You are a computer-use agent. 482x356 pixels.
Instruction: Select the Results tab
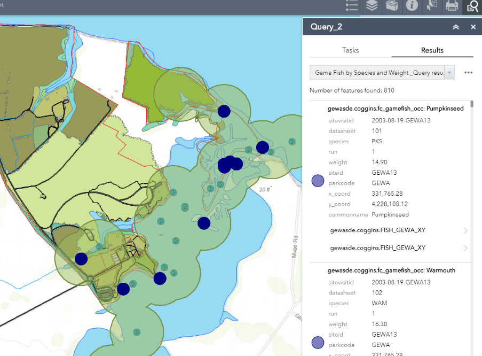[432, 50]
